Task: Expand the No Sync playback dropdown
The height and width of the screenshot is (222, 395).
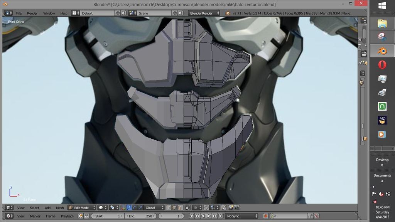Action: (x=241, y=216)
